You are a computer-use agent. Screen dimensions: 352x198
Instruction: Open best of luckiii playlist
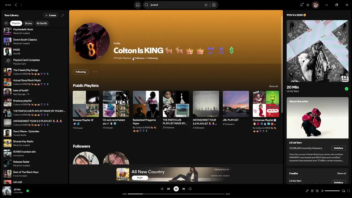click(x=34, y=92)
